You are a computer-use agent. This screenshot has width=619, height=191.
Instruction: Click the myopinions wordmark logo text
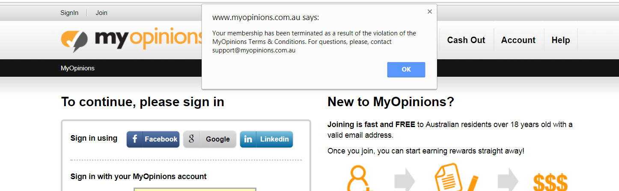(148, 39)
